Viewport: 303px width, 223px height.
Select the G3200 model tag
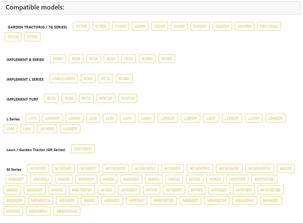(x=160, y=26)
